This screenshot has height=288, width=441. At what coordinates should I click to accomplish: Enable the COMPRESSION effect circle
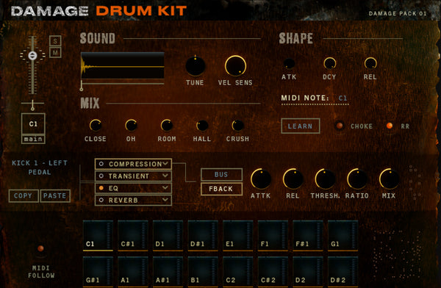tap(101, 164)
